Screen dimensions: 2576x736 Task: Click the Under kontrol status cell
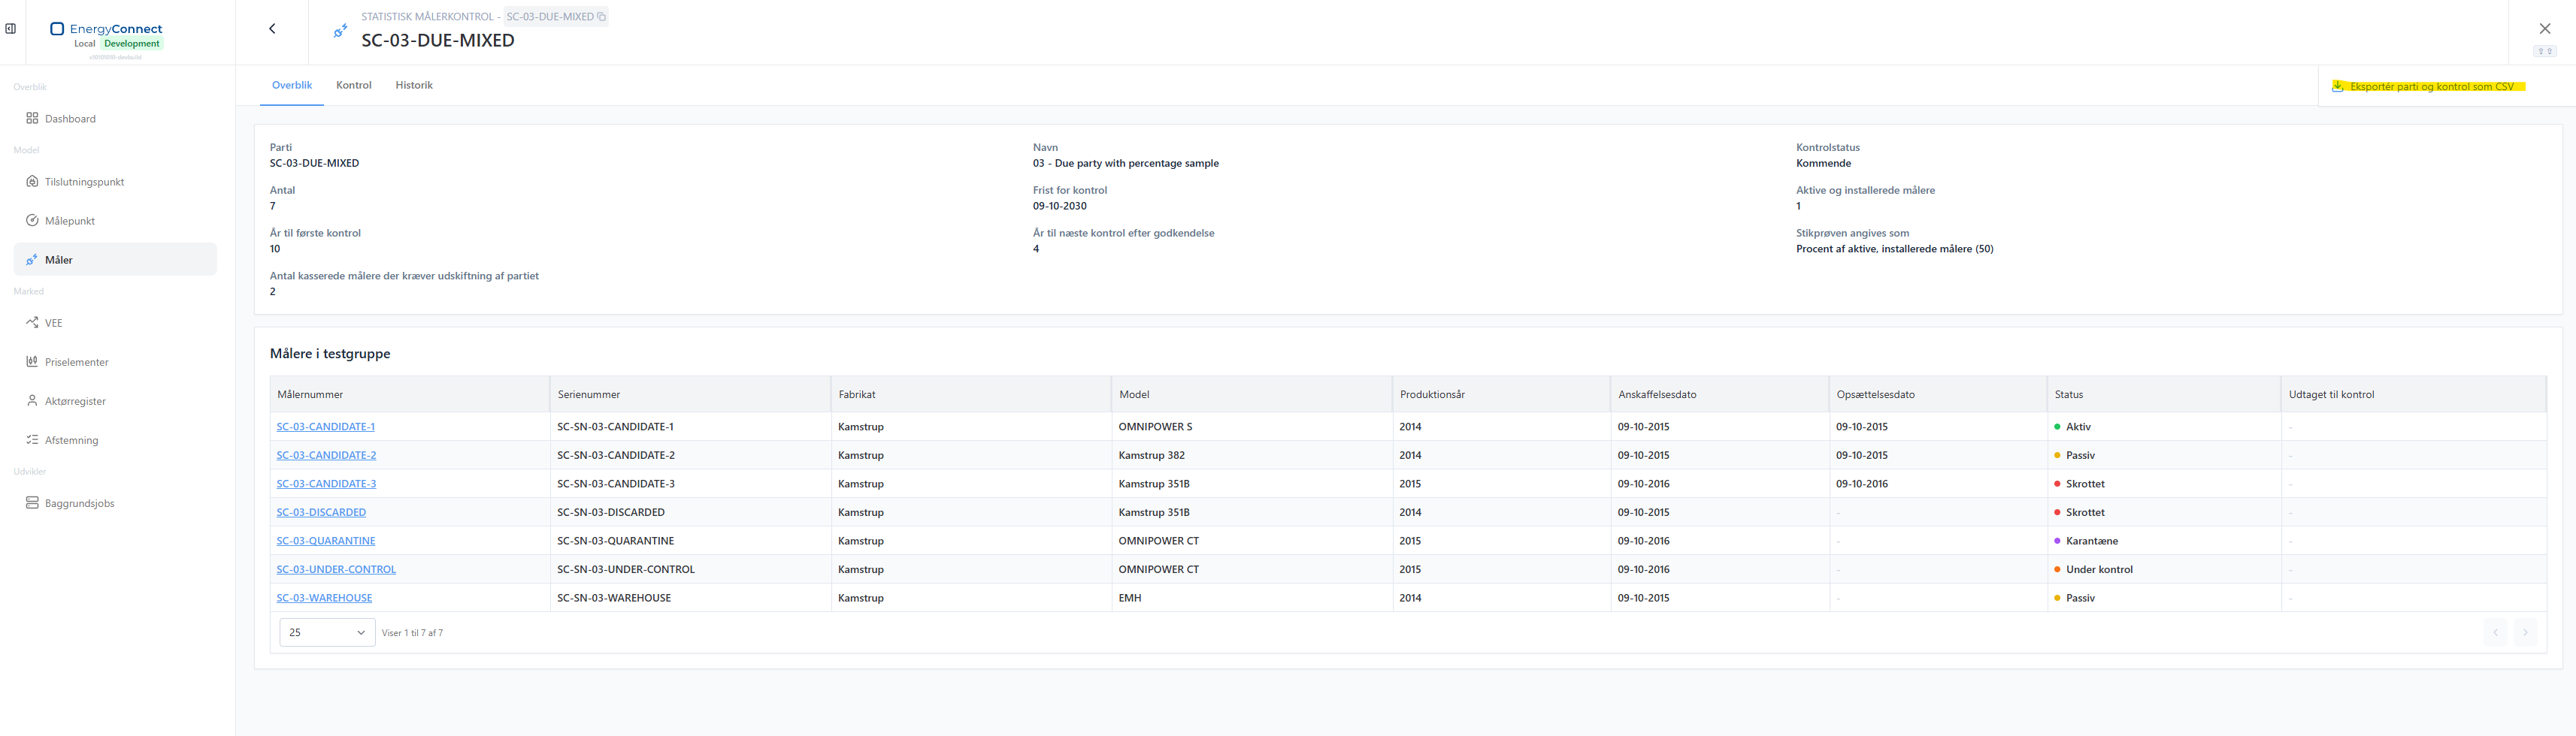tap(2164, 570)
